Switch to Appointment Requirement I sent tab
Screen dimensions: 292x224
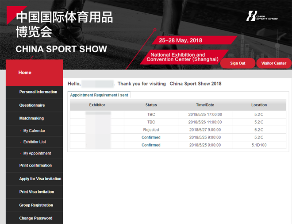(99, 95)
